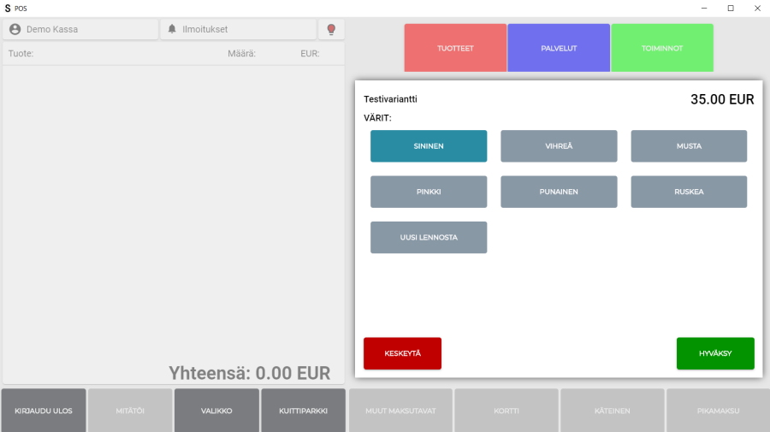Open the Valikko menu

216,411
